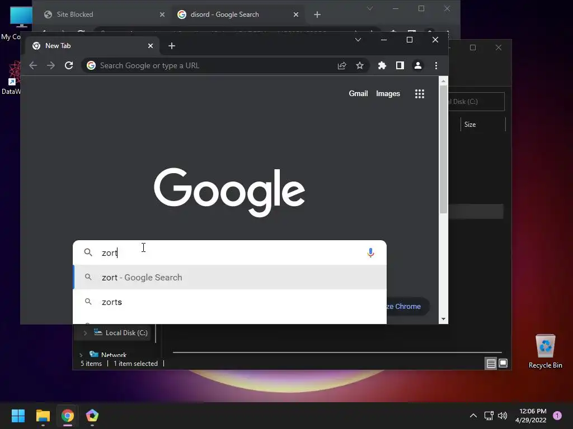The height and width of the screenshot is (429, 573).
Task: Open a new tab in front Chrome window
Action: 172,46
